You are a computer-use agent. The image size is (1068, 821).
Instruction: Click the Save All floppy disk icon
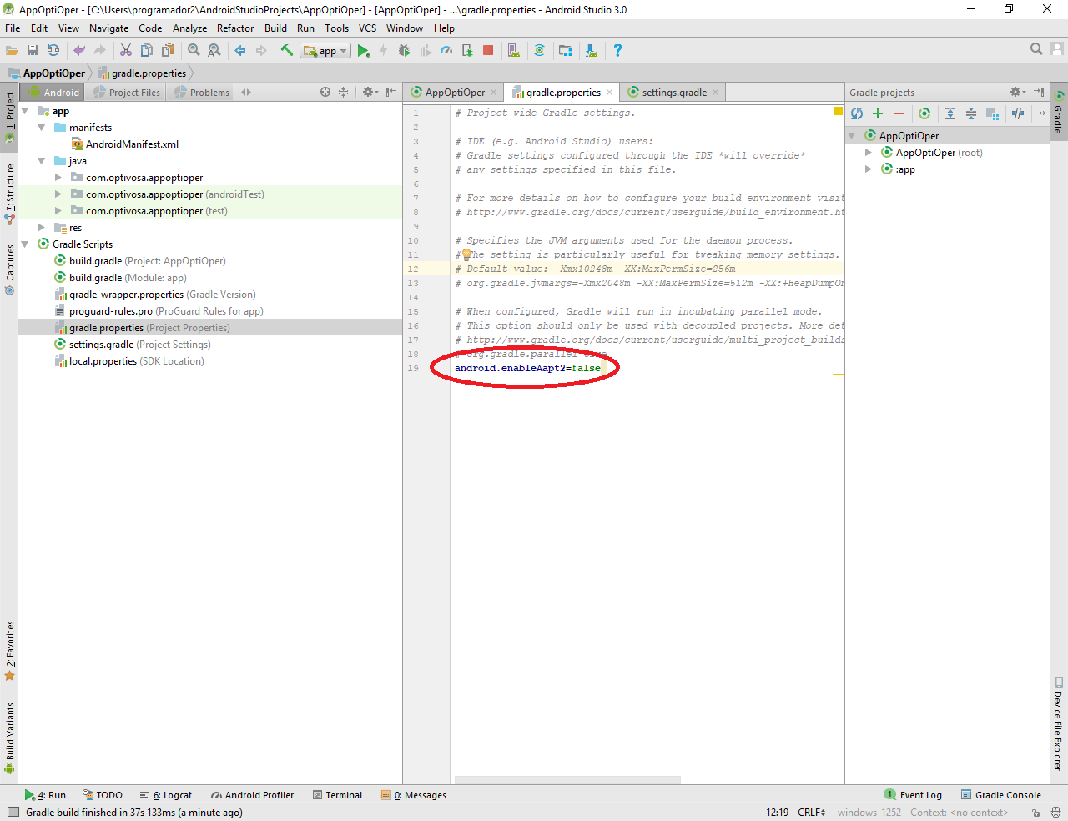[x=33, y=51]
